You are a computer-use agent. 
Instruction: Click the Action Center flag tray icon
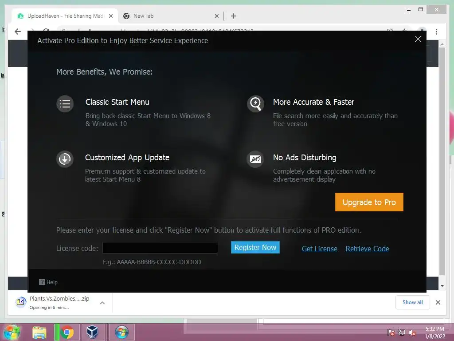tap(391, 333)
